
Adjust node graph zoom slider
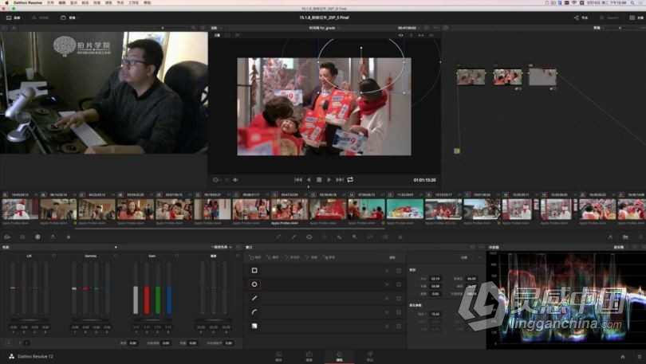(x=620, y=28)
